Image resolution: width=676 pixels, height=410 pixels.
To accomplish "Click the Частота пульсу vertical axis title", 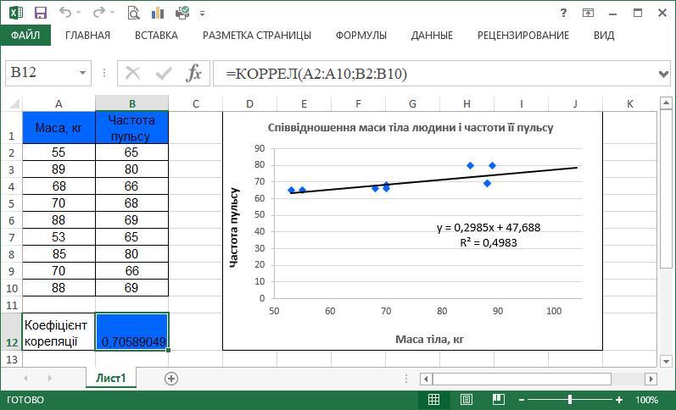I will pyautogui.click(x=233, y=228).
